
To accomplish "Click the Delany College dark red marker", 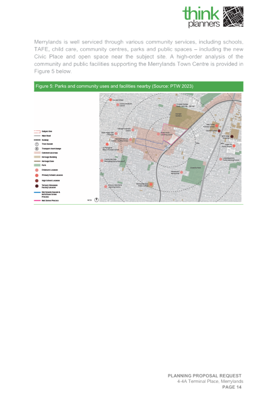I will pyautogui.click(x=219, y=131).
